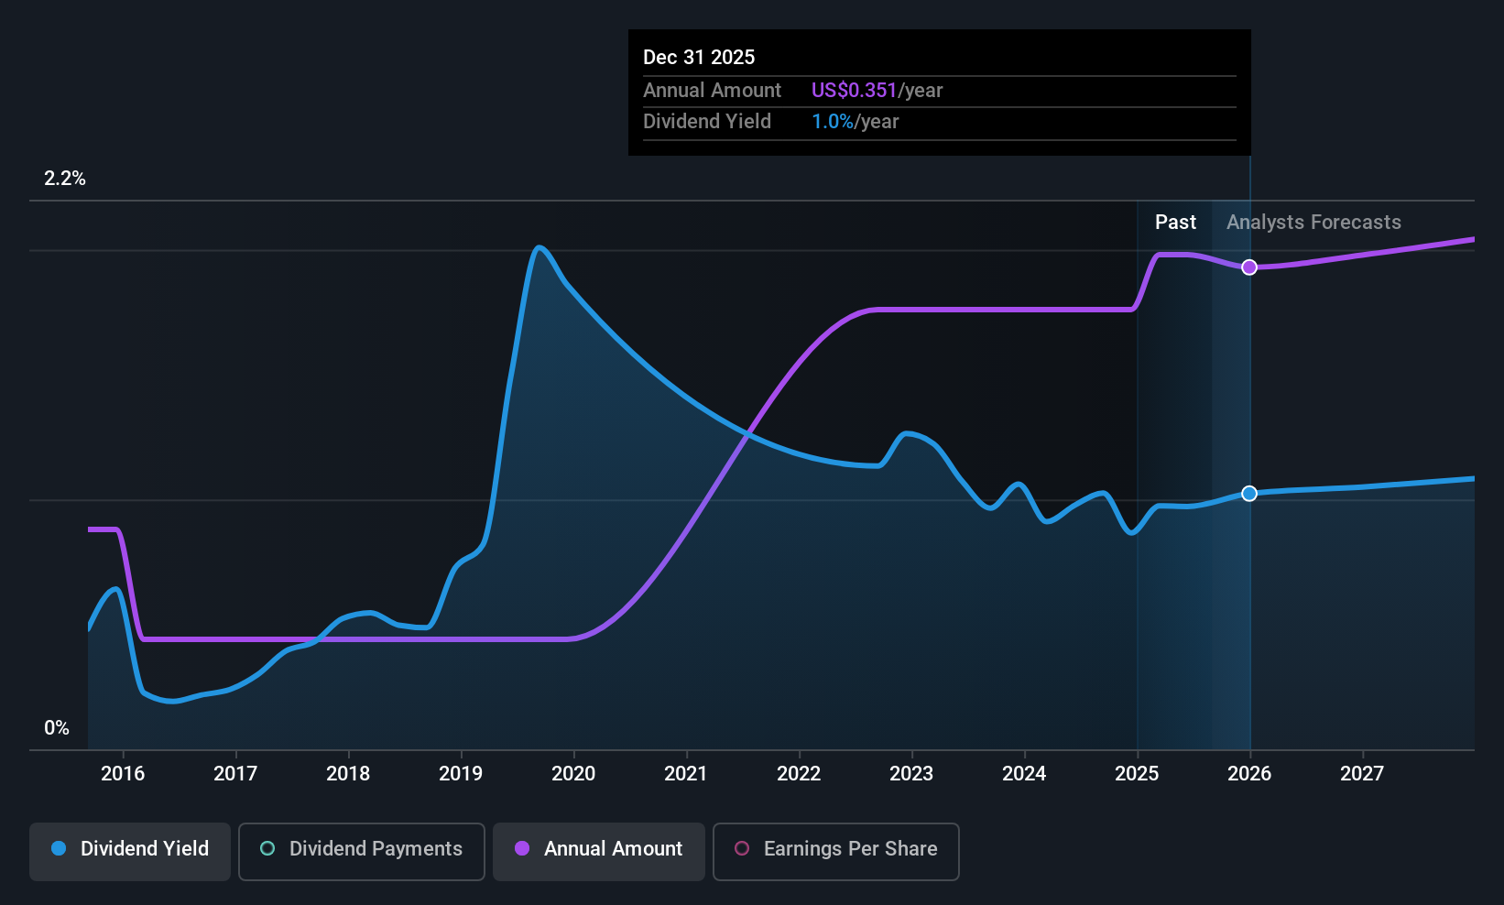Click the 2017 x-axis year label
Image resolution: width=1504 pixels, height=905 pixels.
[235, 774]
